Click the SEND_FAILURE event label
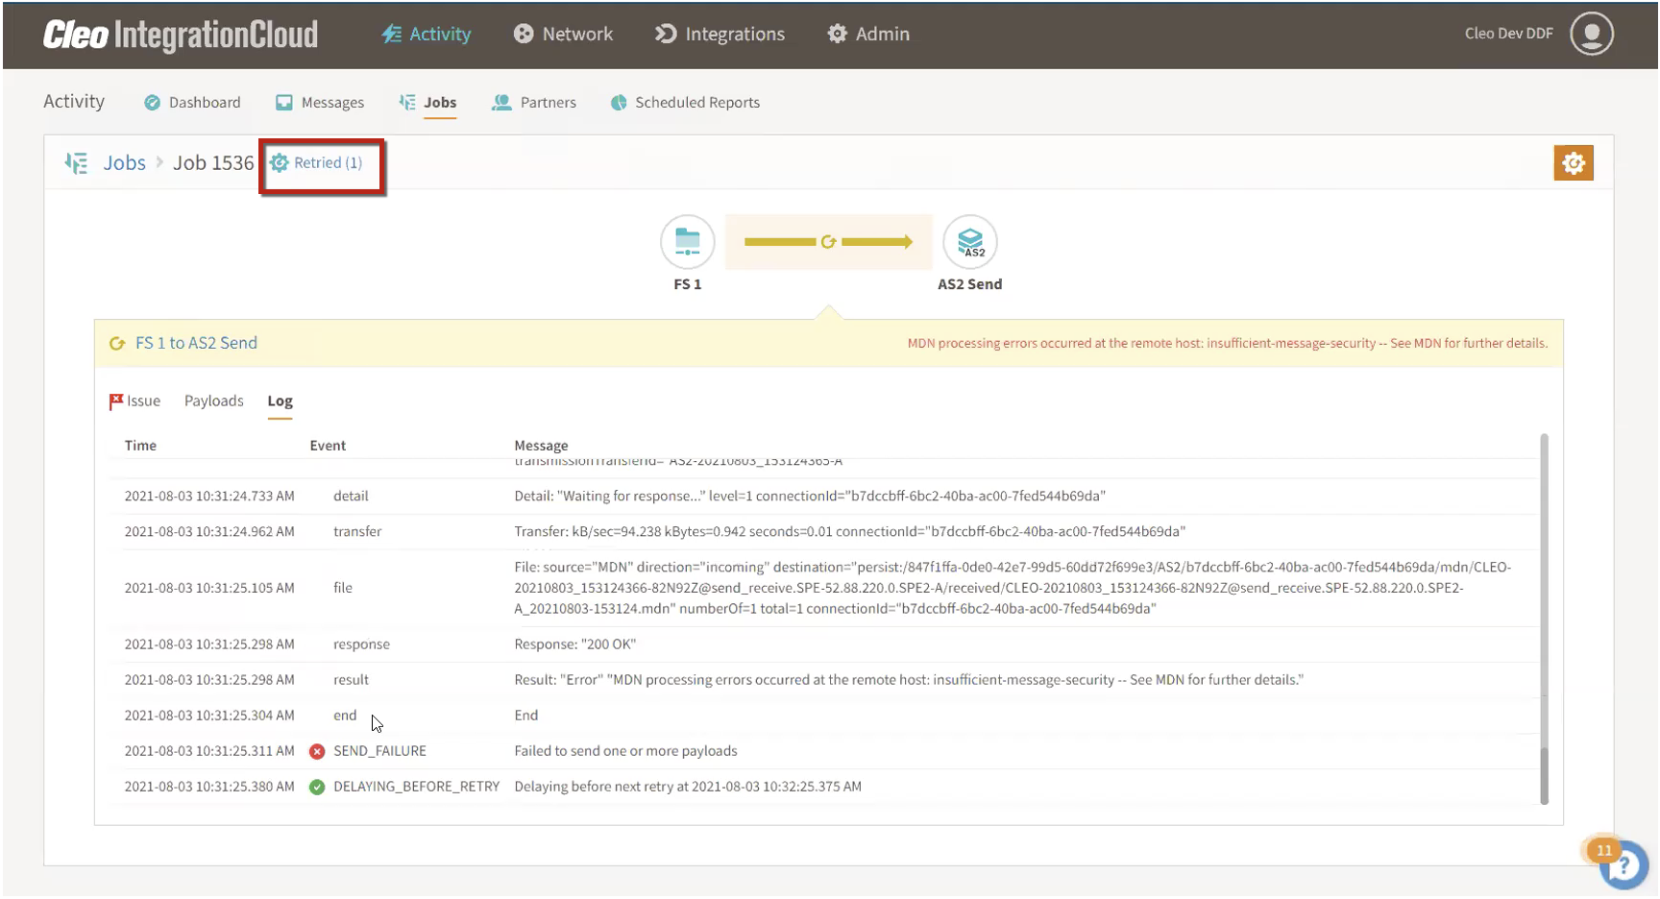Screen dimensions: 1660x899 [379, 751]
